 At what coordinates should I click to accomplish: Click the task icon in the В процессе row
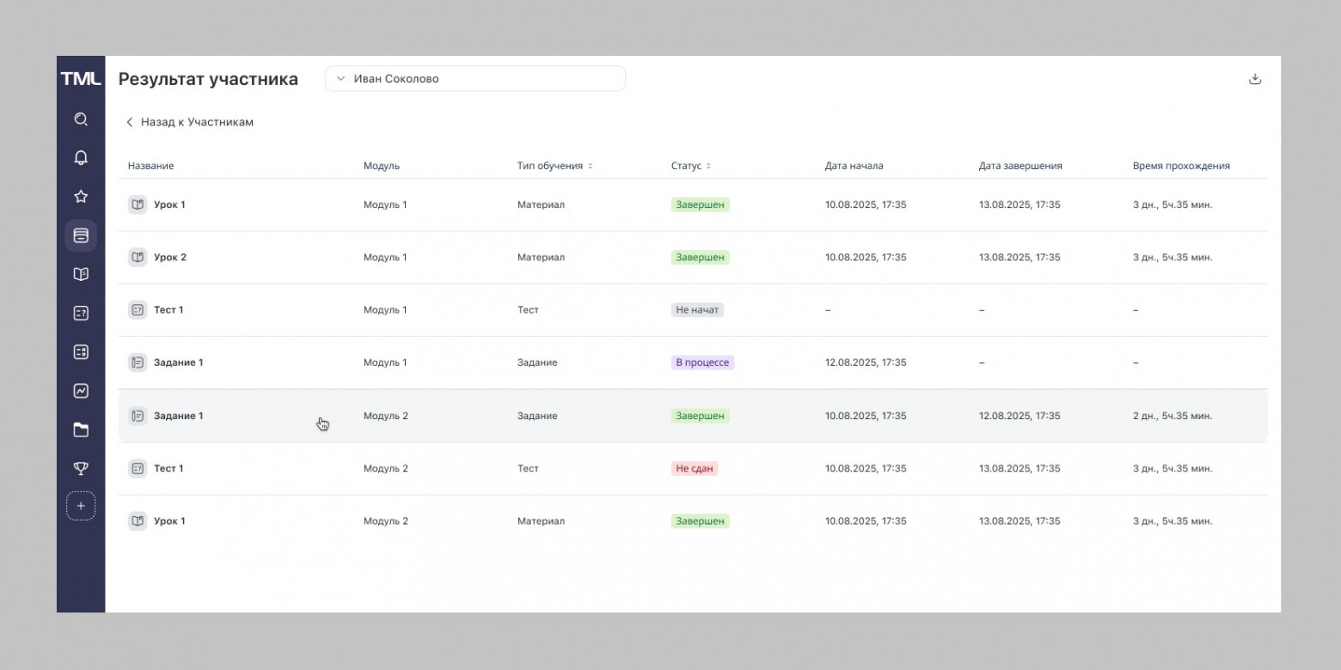138,362
